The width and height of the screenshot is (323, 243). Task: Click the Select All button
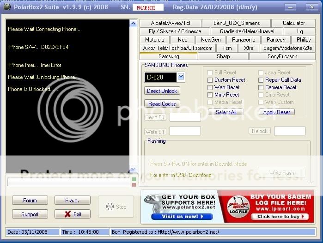tap(226, 112)
